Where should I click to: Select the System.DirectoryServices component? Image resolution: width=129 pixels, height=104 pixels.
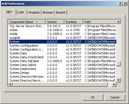pyautogui.click(x=63, y=77)
